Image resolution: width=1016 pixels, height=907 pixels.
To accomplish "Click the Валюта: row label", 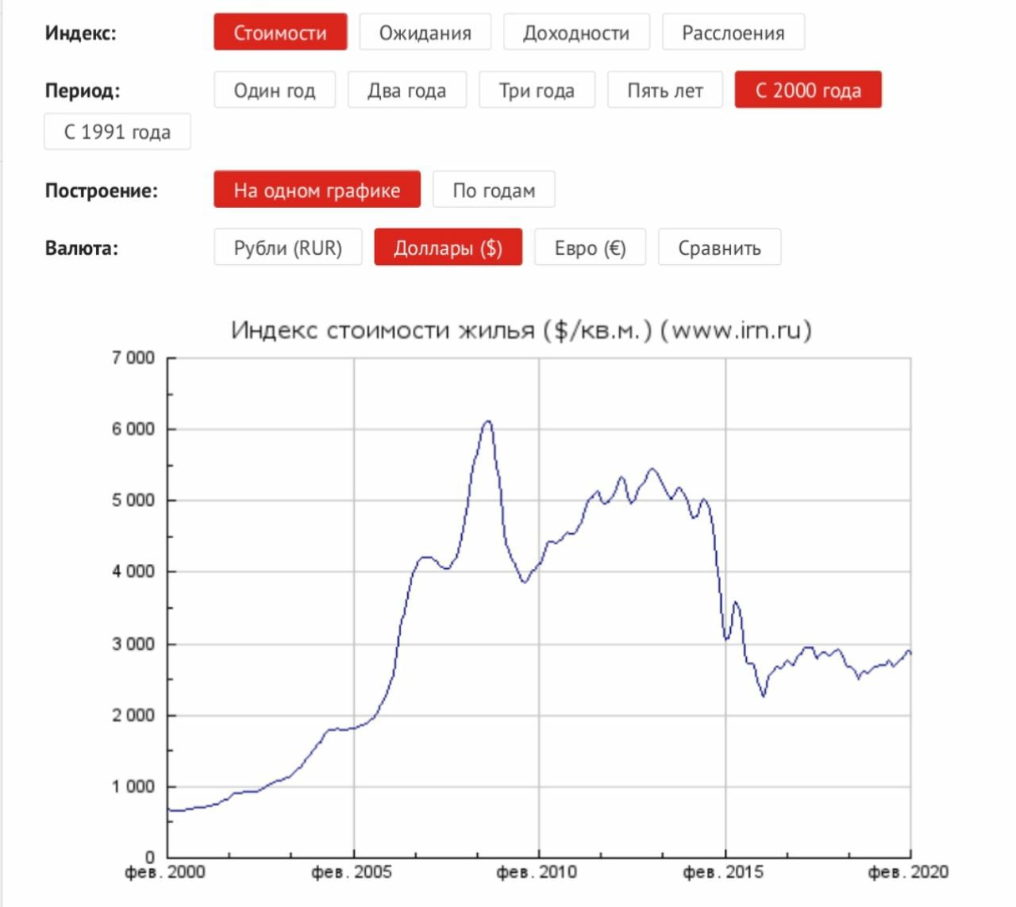I will [x=82, y=248].
